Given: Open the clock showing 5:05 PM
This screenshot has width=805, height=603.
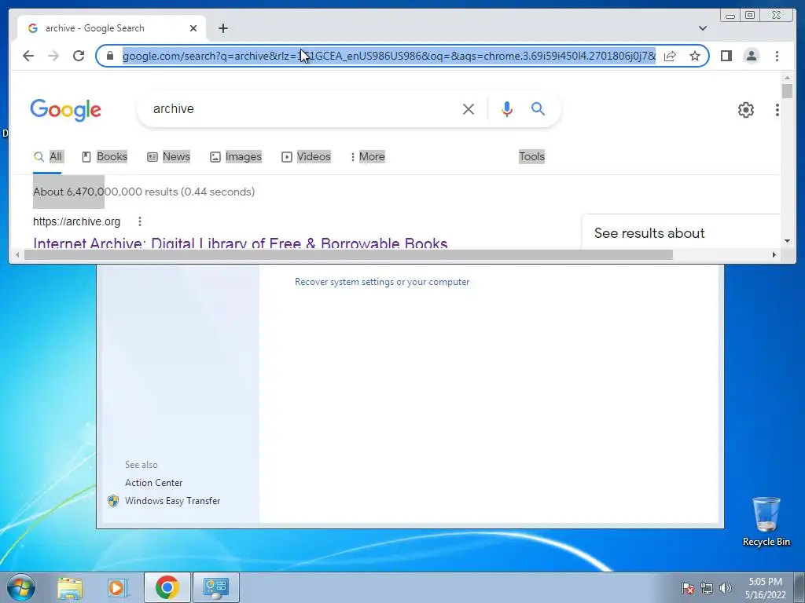Looking at the screenshot, I should point(765,588).
